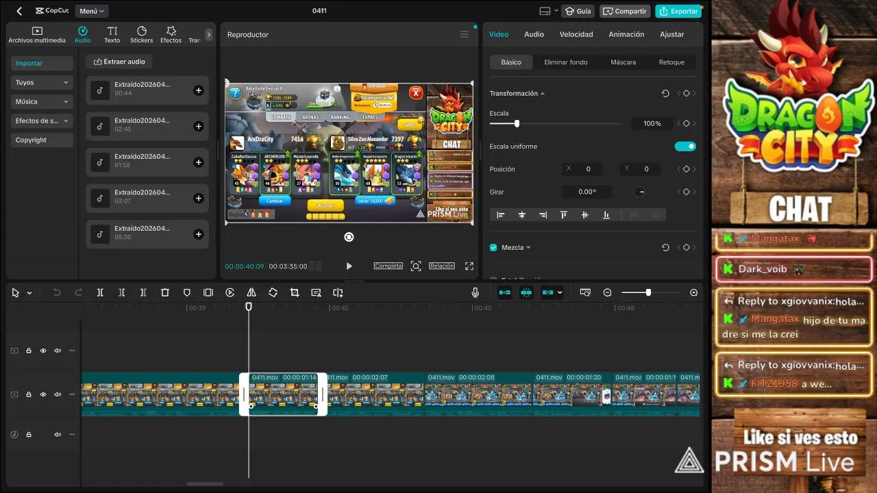Switch to the Animación tab
877x493 pixels.
[626, 34]
